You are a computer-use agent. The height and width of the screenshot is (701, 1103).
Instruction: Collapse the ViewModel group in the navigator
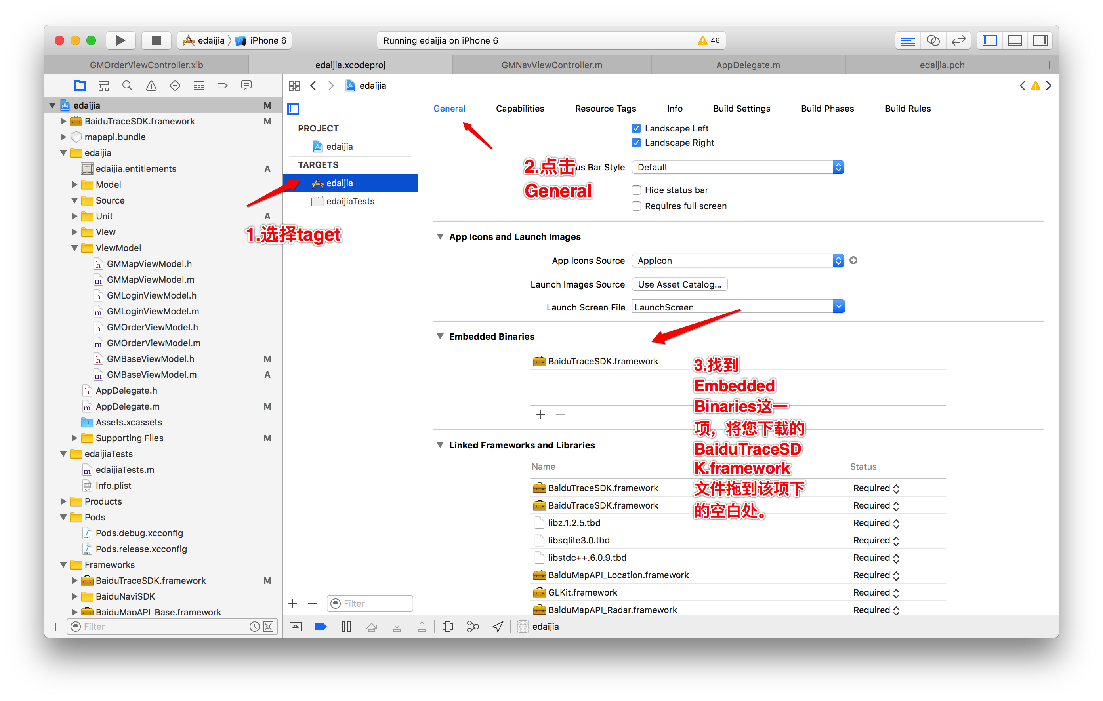tap(74, 248)
